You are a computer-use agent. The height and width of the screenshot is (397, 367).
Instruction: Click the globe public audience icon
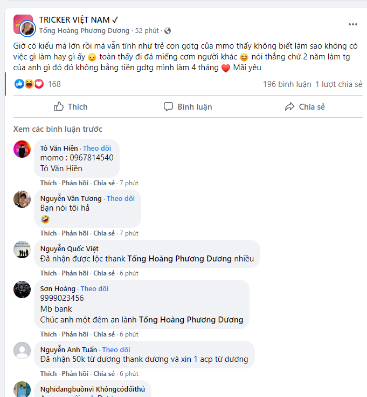pos(168,31)
